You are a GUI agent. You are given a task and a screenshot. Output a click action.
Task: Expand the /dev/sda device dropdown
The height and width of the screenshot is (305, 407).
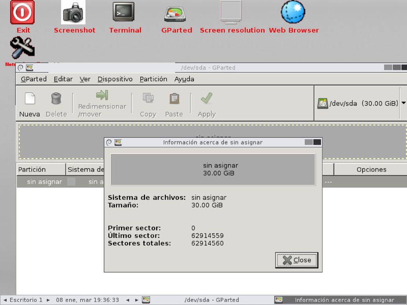click(403, 103)
